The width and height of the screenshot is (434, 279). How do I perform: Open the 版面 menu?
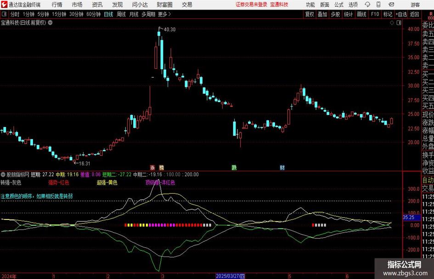(324, 5)
